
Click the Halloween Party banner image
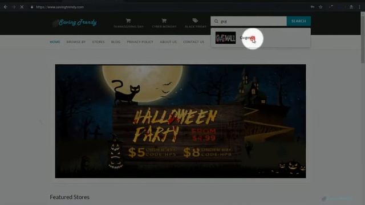click(180, 121)
